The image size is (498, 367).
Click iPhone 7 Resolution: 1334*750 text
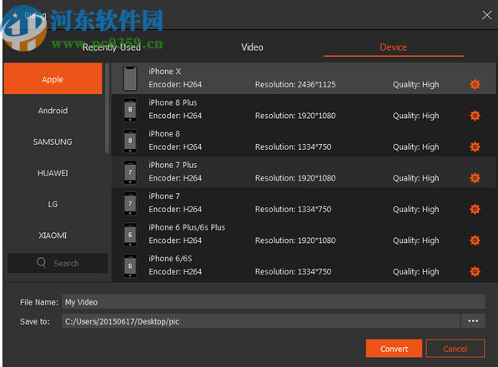pyautogui.click(x=293, y=209)
